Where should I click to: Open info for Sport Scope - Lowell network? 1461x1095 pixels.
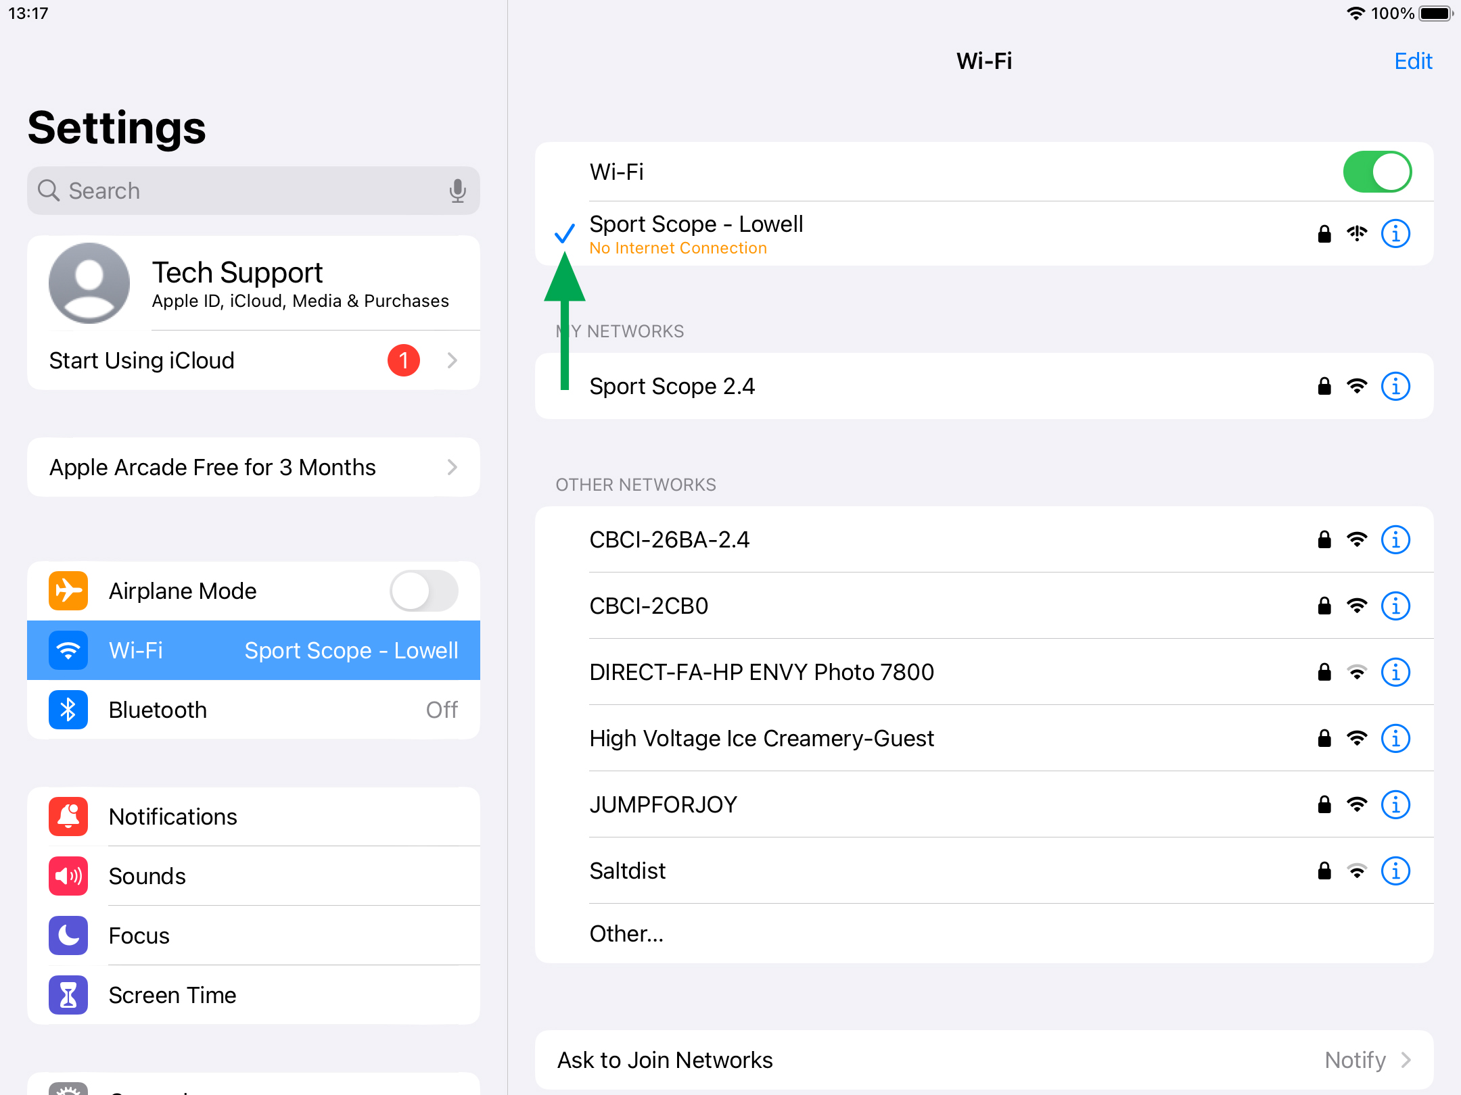pos(1395,234)
